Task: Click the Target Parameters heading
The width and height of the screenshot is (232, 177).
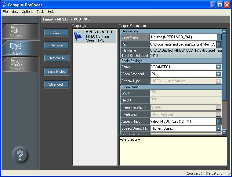Action: tap(132, 26)
